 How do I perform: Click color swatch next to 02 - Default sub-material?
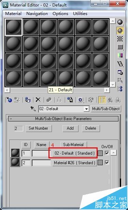[x=100, y=153]
